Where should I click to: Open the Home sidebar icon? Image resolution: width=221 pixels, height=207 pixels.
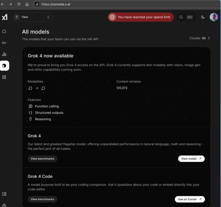click(4, 31)
